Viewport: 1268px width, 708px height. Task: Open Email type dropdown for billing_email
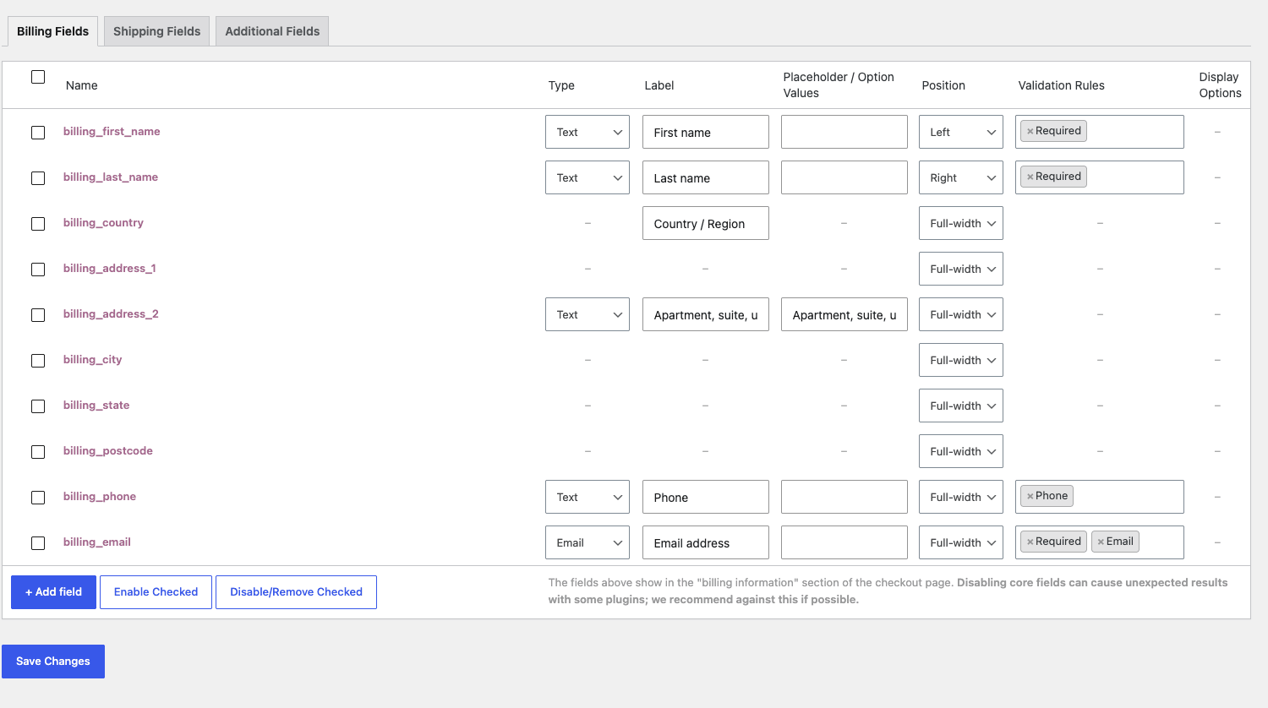coord(588,542)
